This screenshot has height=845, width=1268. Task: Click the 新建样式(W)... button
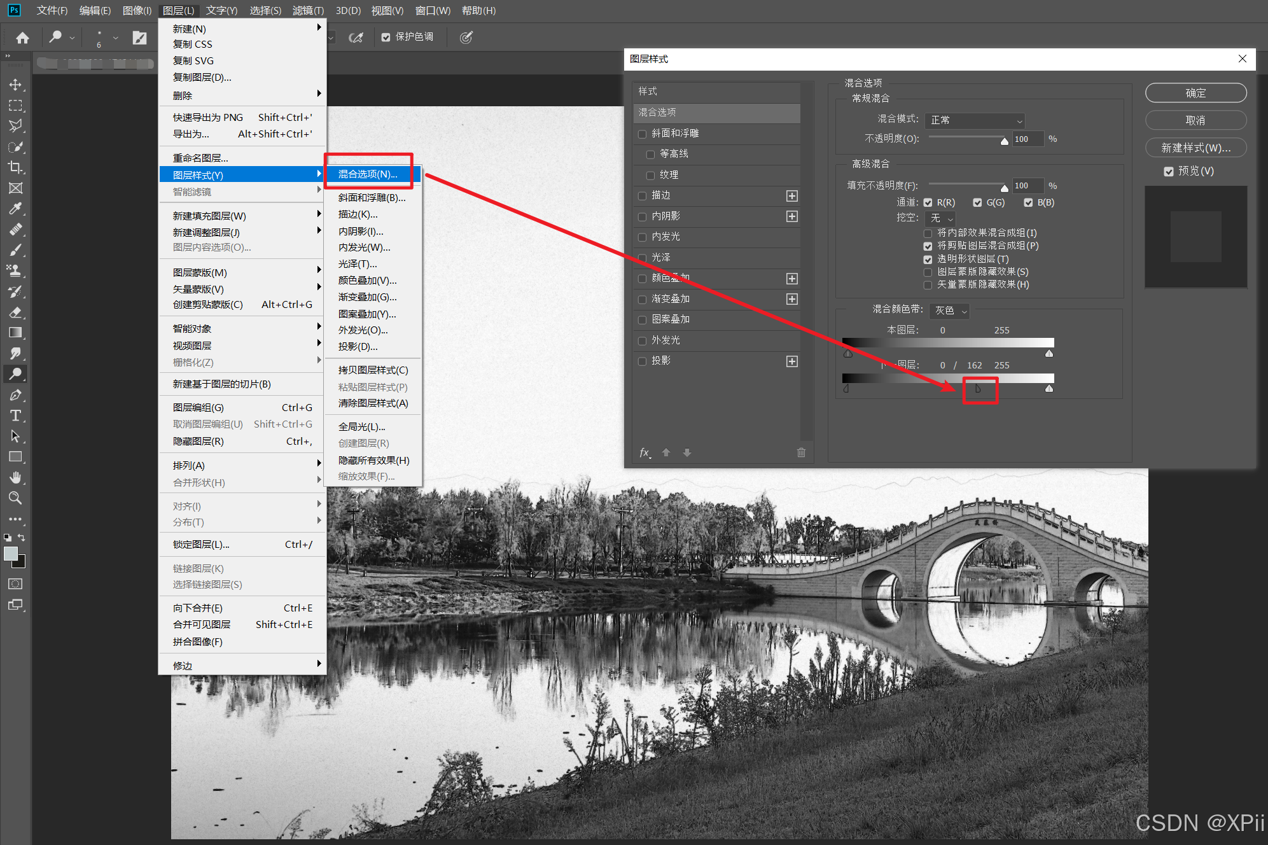[x=1195, y=148]
